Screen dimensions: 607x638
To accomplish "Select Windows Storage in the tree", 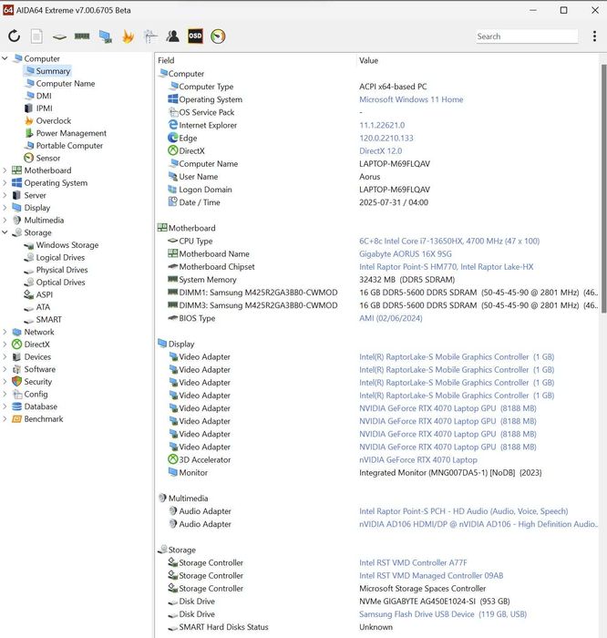I will pyautogui.click(x=67, y=245).
